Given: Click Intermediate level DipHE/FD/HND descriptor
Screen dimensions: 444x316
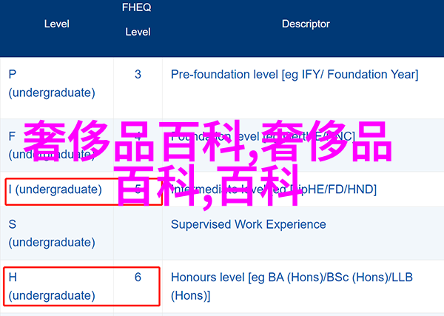Looking at the screenshot, I should [x=274, y=189].
